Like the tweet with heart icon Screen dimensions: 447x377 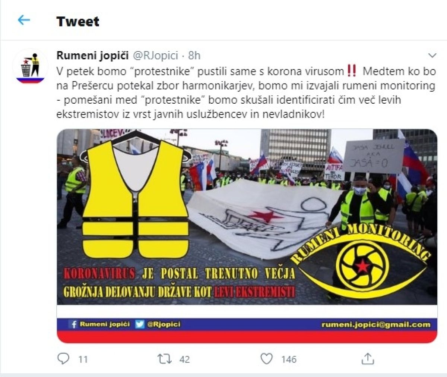point(266,359)
